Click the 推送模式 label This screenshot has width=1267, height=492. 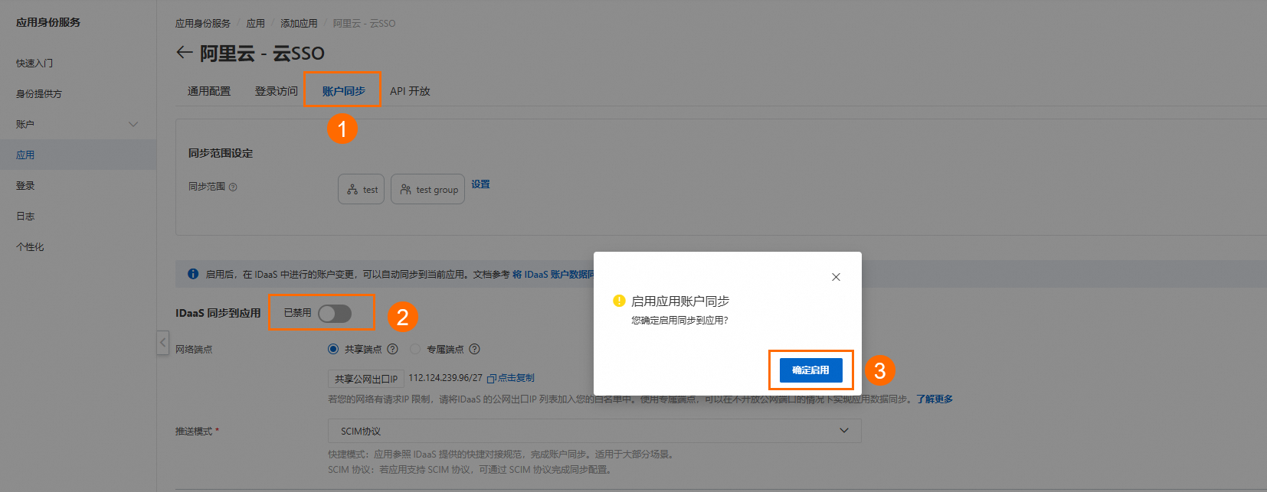(x=194, y=432)
